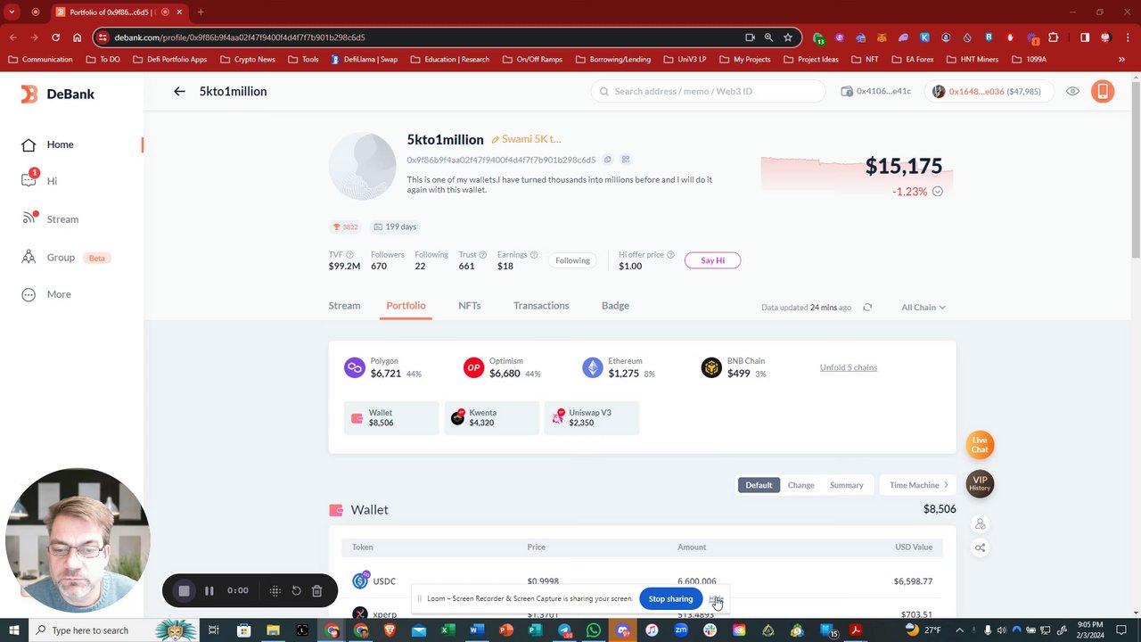Go back using the arrow beside 5kto1million
The width and height of the screenshot is (1141, 642).
pyautogui.click(x=179, y=91)
